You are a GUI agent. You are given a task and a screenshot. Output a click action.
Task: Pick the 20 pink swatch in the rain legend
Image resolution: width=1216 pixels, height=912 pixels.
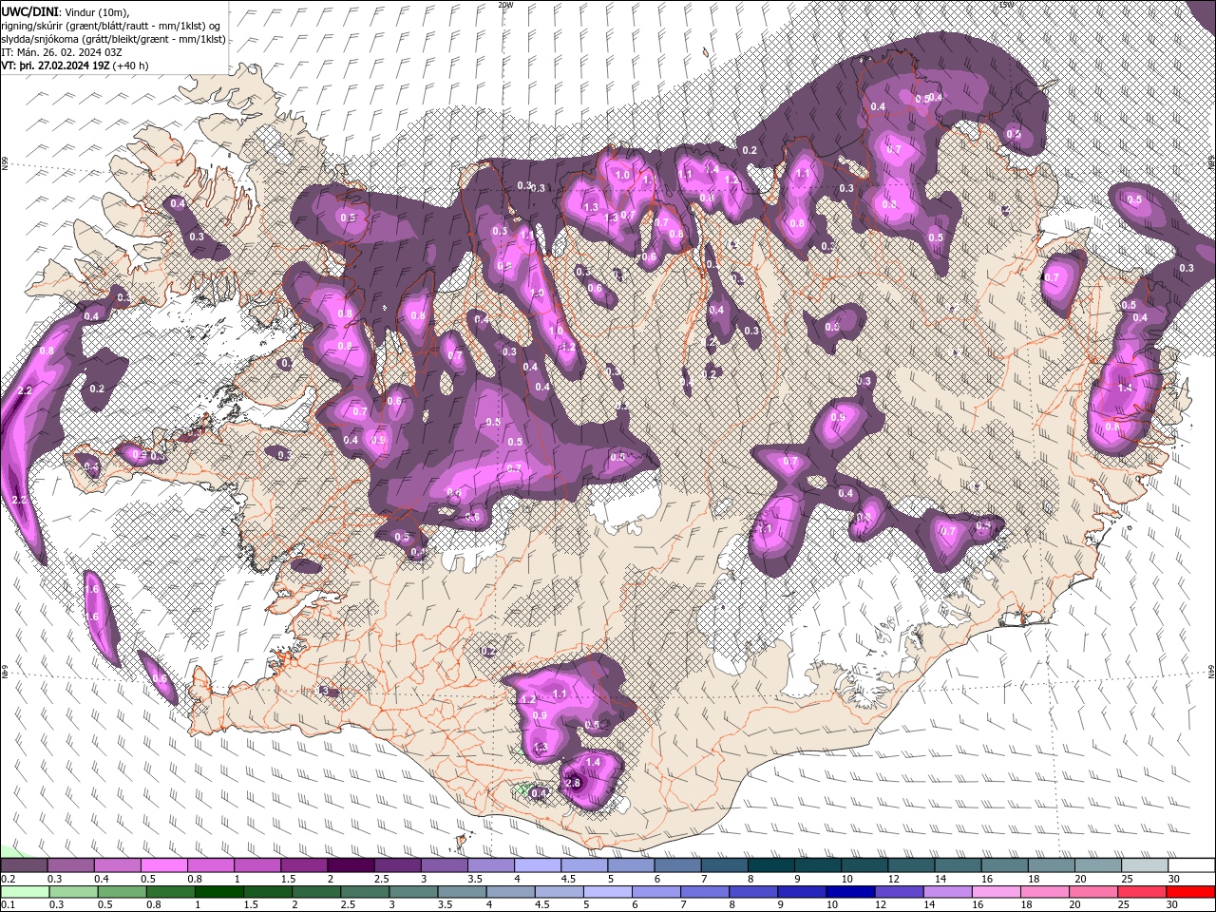[1093, 892]
